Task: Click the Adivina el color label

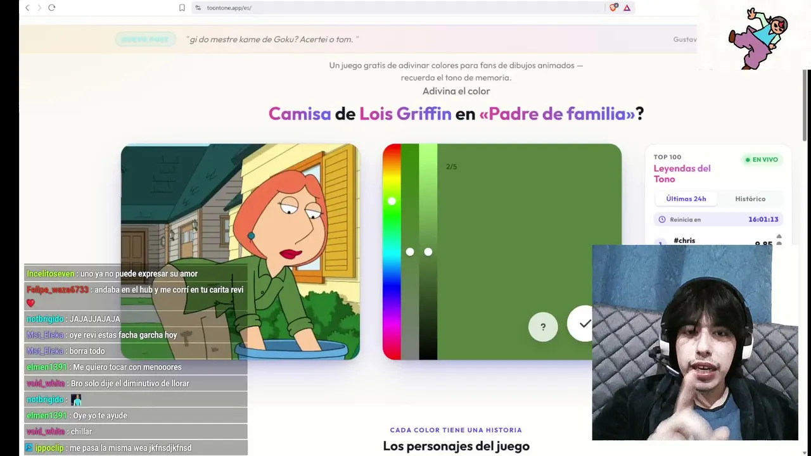Action: click(456, 91)
